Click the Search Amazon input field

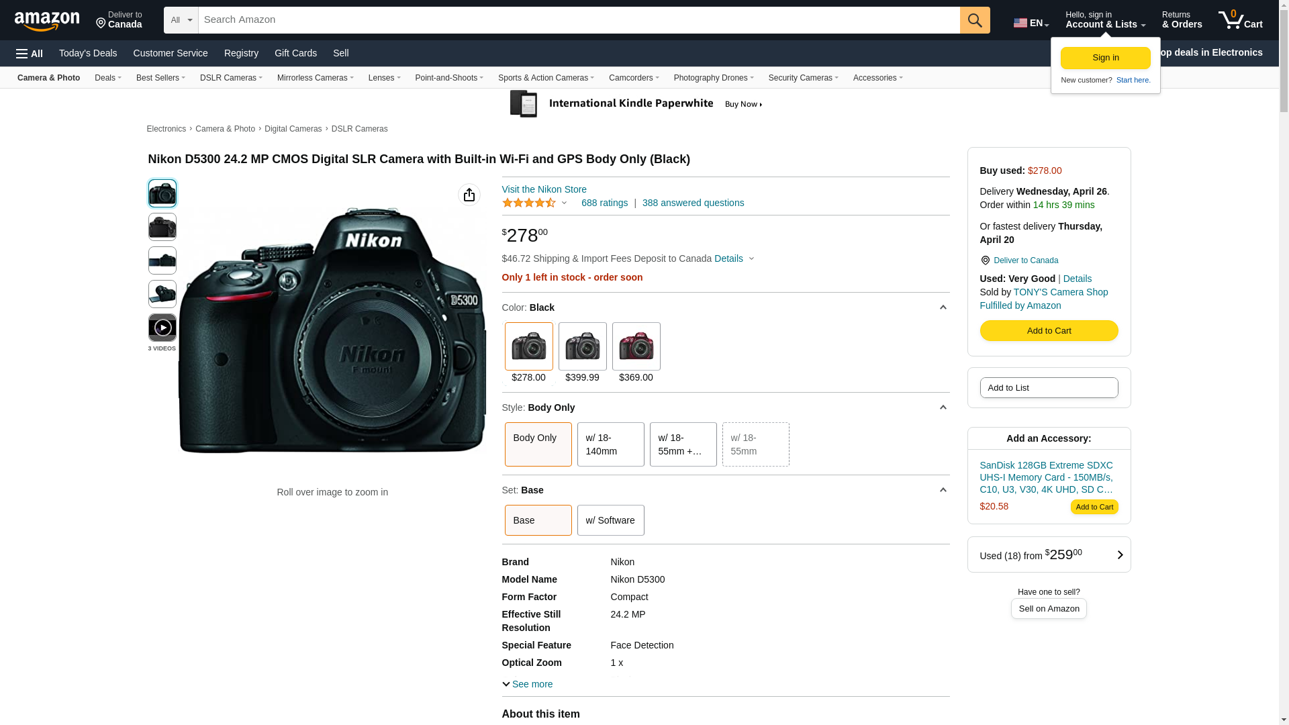pyautogui.click(x=577, y=20)
